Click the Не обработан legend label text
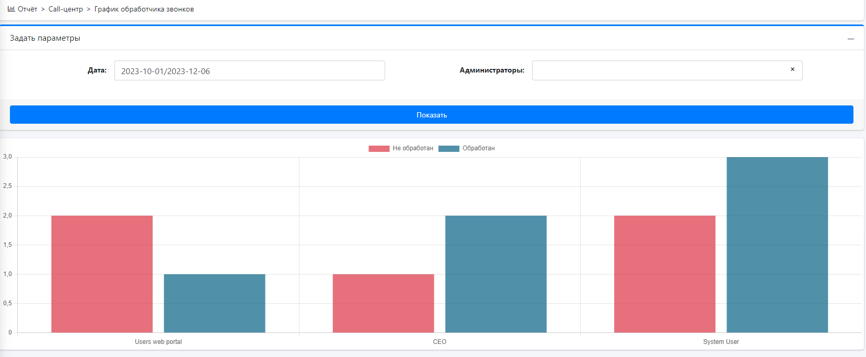This screenshot has width=866, height=357. [413, 148]
